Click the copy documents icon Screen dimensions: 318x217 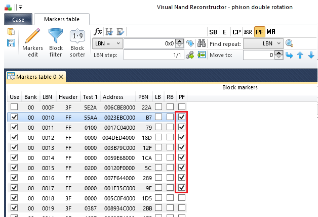[11, 32]
